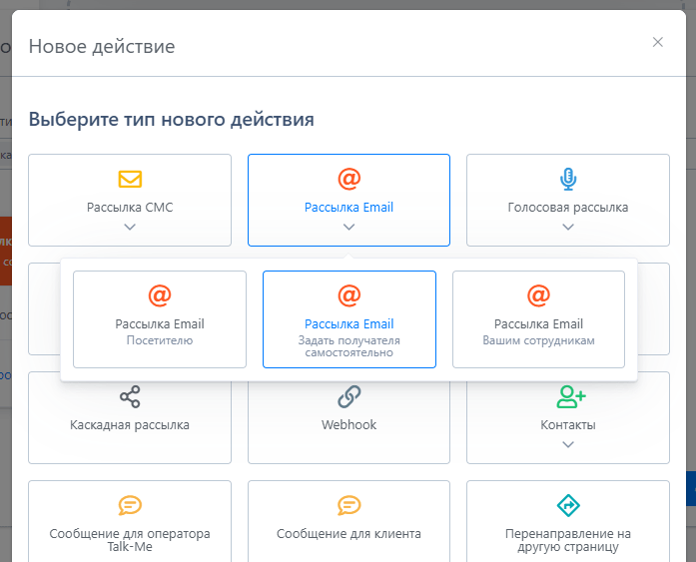Collapse the chevron under Рассылка Email
This screenshot has height=562, width=696.
click(x=348, y=228)
